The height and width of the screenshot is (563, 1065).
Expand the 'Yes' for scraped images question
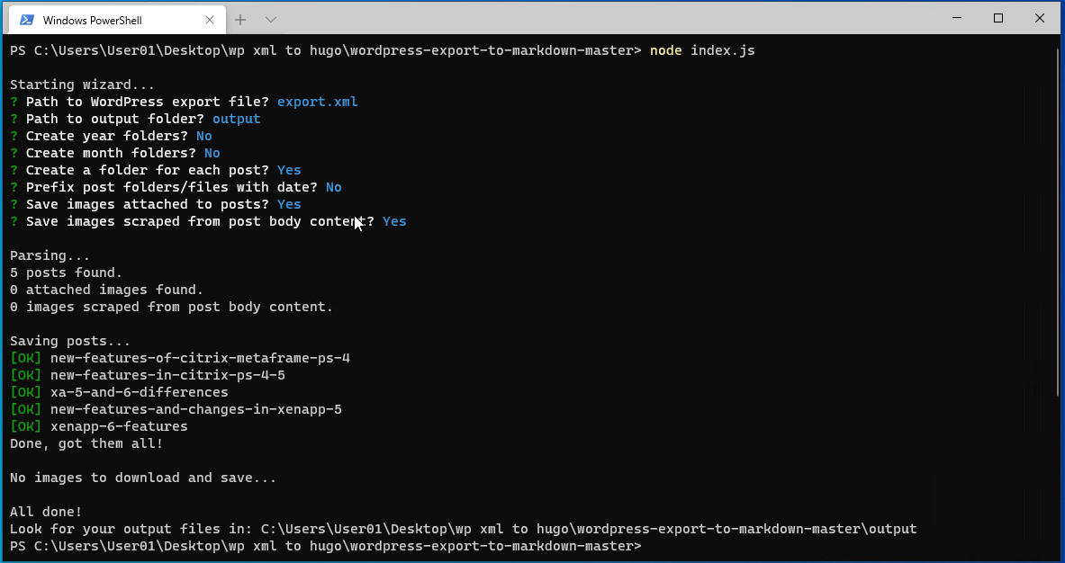click(393, 221)
